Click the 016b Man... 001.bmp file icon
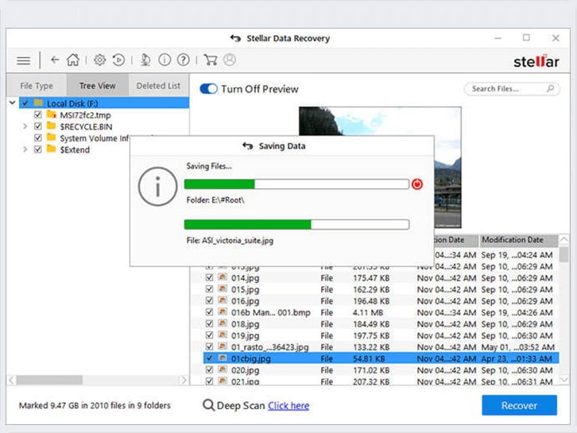This screenshot has height=433, width=577. [223, 312]
